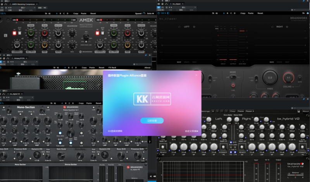Viewport: 310px width, 182px height.
Task: Click the red LINK circle in bx_clipper MODE section
Action: [x=233, y=85]
